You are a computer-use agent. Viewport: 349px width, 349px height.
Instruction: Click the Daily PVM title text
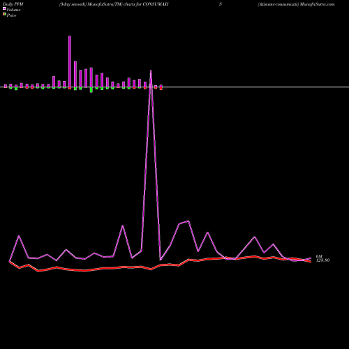point(13,4)
